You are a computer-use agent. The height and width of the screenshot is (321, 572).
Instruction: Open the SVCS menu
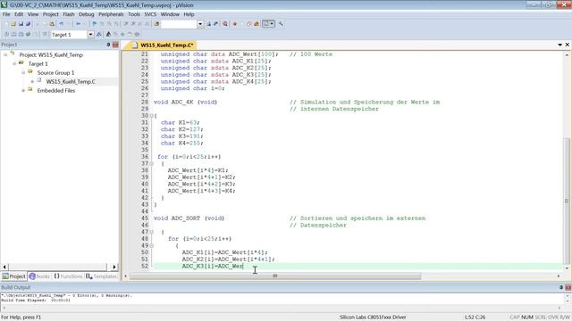click(x=150, y=14)
